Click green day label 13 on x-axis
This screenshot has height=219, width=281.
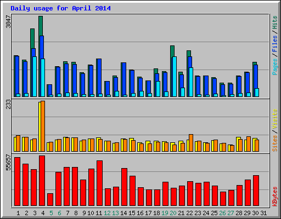pyautogui.click(x=115, y=213)
